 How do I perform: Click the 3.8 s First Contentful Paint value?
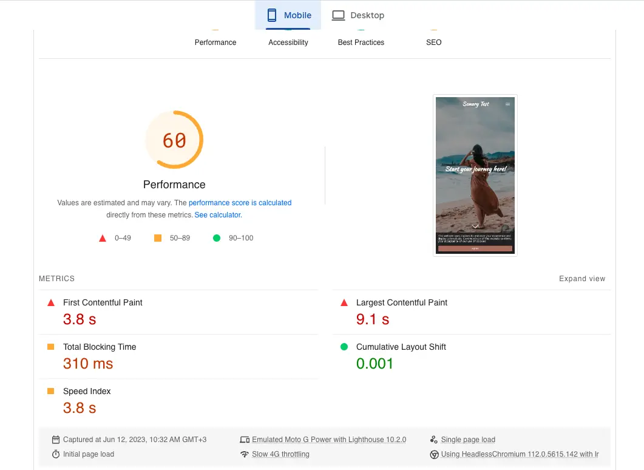click(x=80, y=319)
